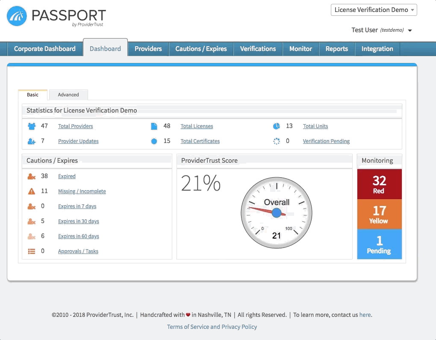Click the red heart icon in footer
Image resolution: width=436 pixels, height=340 pixels.
pyautogui.click(x=188, y=315)
